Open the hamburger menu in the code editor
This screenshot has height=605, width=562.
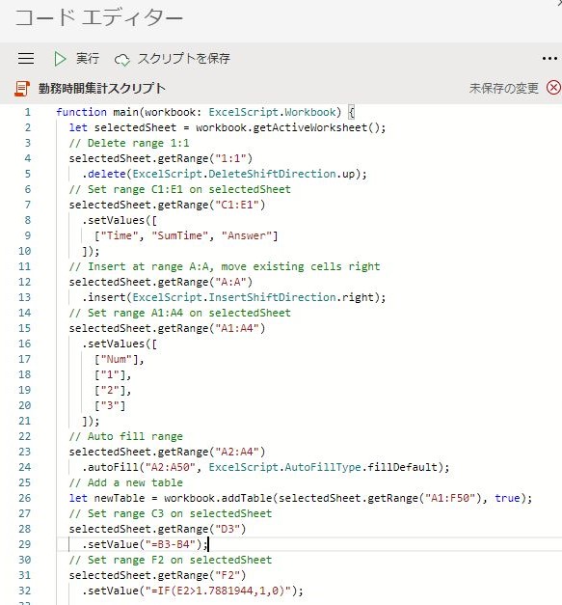[26, 59]
